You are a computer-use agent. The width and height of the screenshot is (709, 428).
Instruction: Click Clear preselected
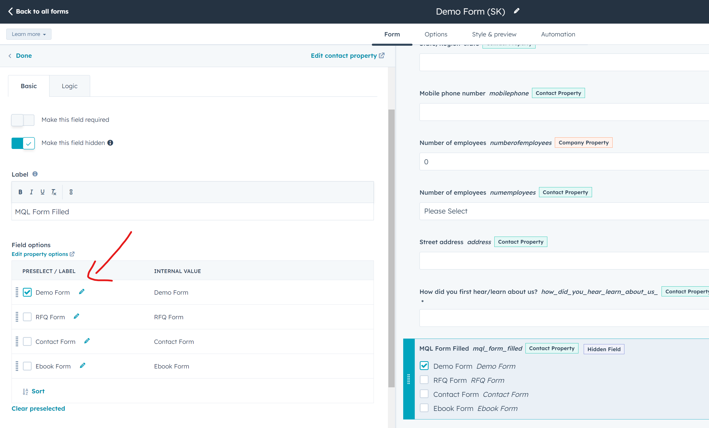[38, 408]
